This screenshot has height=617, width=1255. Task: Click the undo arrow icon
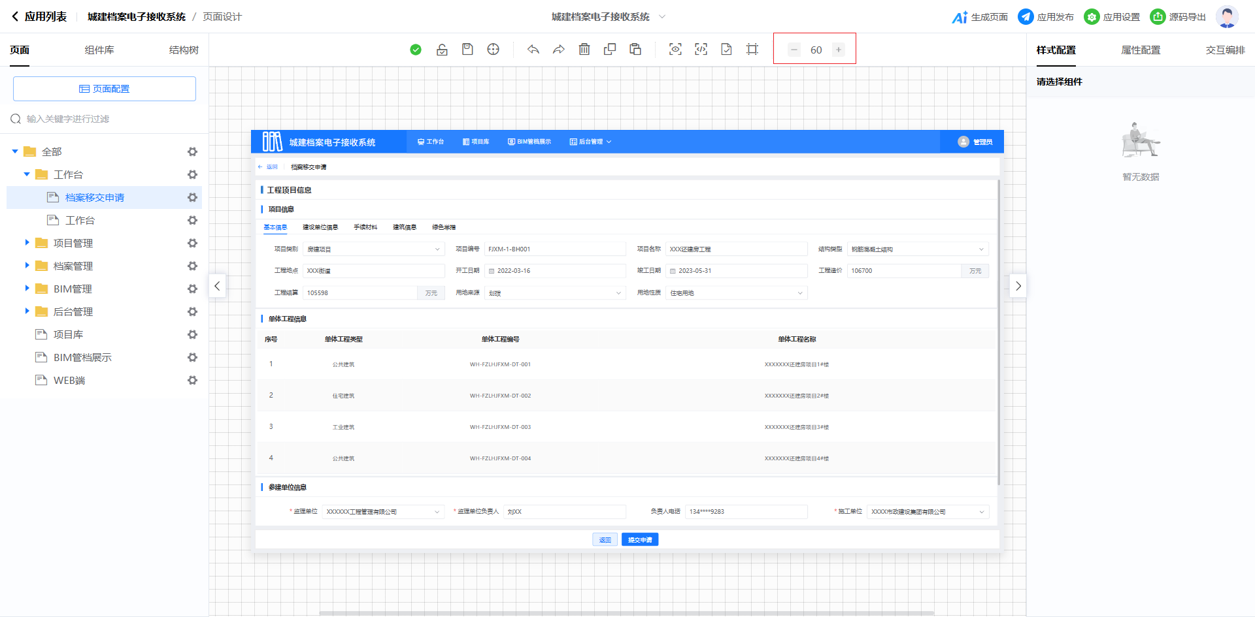[x=533, y=50]
